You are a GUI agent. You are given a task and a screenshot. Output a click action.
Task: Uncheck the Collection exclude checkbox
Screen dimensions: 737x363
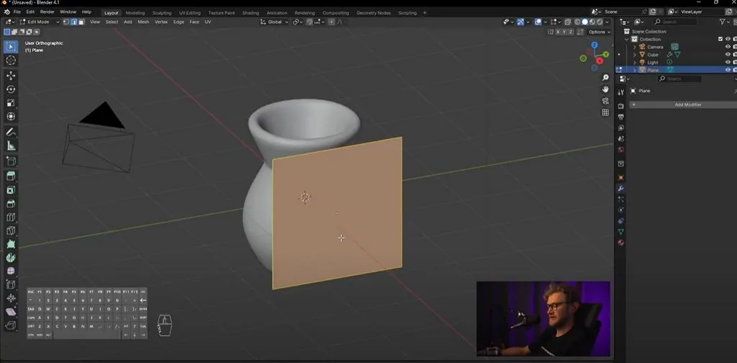(x=720, y=39)
